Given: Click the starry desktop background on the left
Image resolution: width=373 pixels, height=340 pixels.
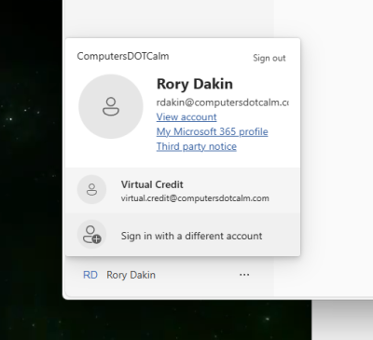Looking at the screenshot, I should pos(31,156).
